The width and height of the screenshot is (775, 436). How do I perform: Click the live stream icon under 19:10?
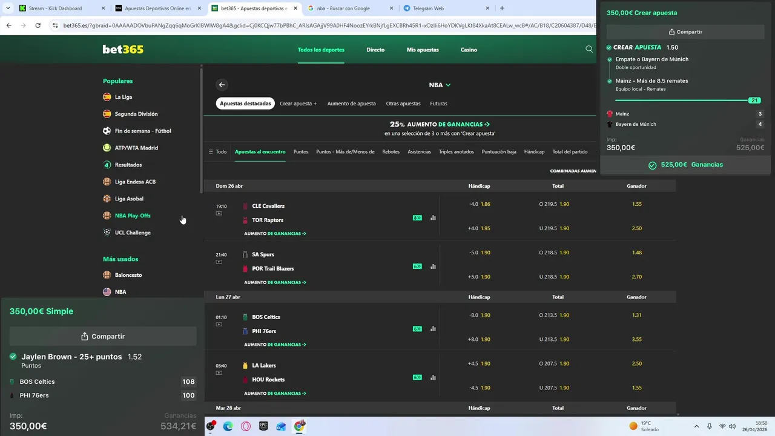pyautogui.click(x=219, y=213)
